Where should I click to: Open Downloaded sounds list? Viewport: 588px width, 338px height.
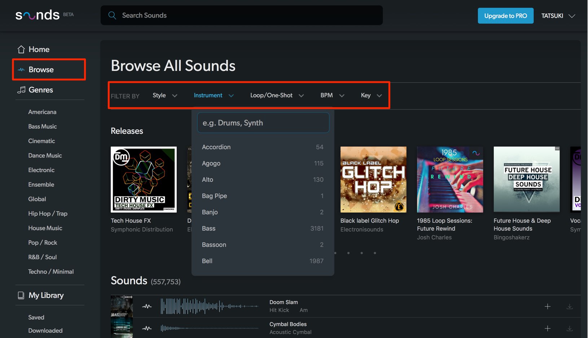45,330
